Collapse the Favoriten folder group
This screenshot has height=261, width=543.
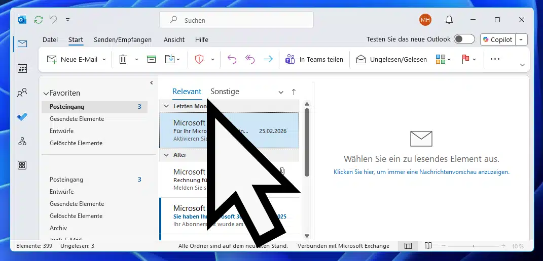(46, 94)
